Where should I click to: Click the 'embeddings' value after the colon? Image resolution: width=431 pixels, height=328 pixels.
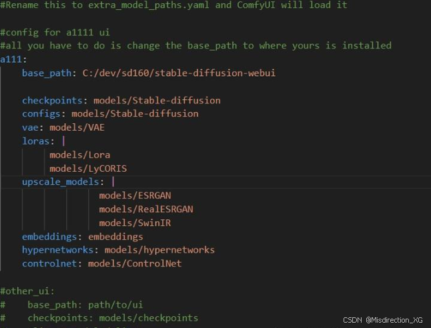click(115, 237)
